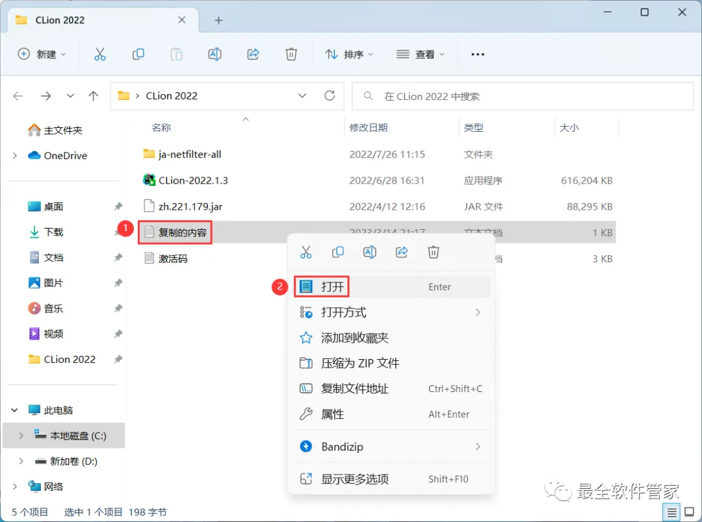Select the zh.221.179.jar file
The image size is (702, 522).
[190, 206]
